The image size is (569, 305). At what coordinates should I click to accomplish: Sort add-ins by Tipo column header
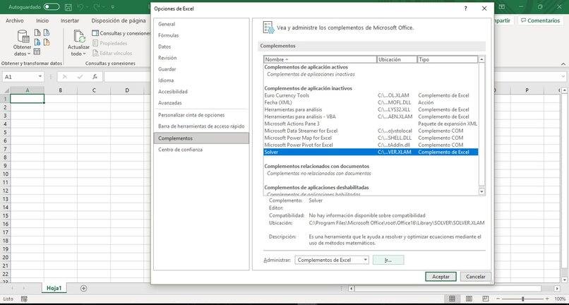448,59
